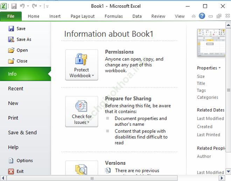Click the vertical scrollbar thumb
The height and width of the screenshot is (181, 231).
[228, 90]
